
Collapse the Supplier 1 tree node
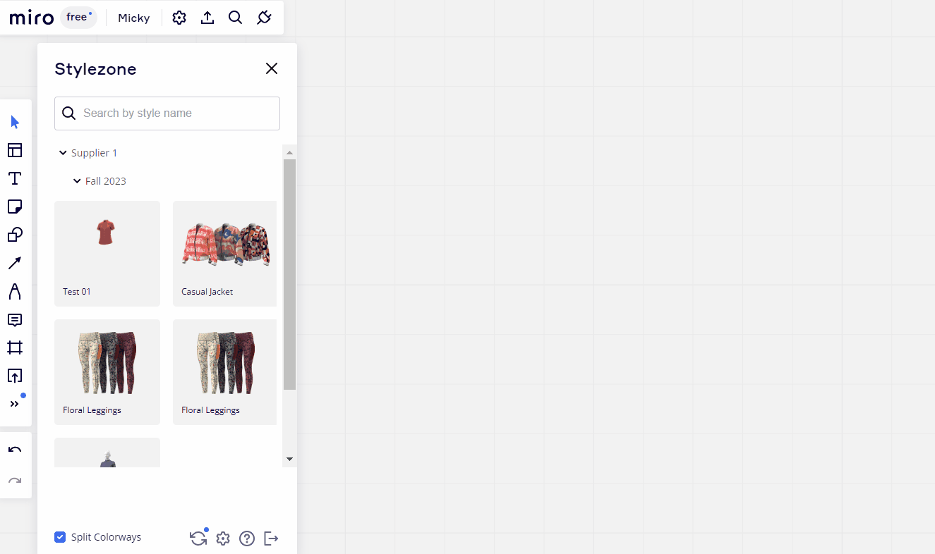[x=63, y=153]
